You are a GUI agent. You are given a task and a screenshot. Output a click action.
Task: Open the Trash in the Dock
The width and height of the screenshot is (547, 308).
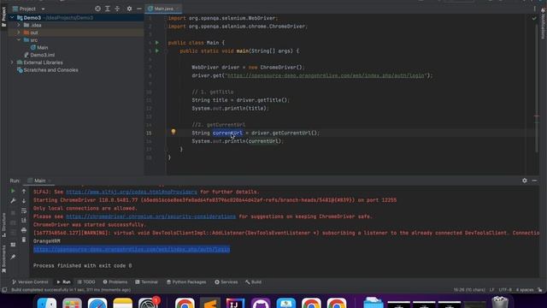[500, 302]
